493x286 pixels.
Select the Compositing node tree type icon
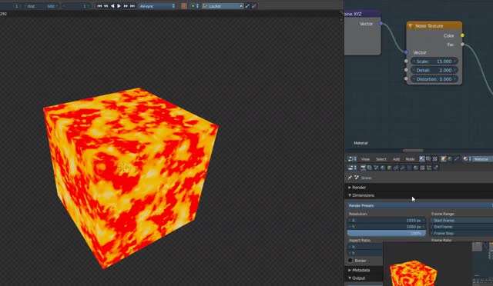[428, 159]
